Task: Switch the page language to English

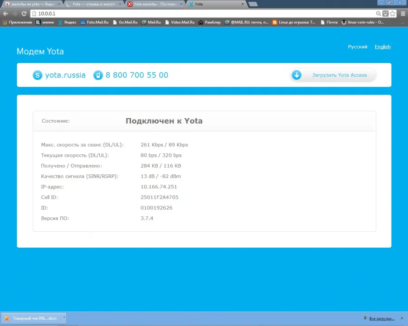Action: coord(383,47)
